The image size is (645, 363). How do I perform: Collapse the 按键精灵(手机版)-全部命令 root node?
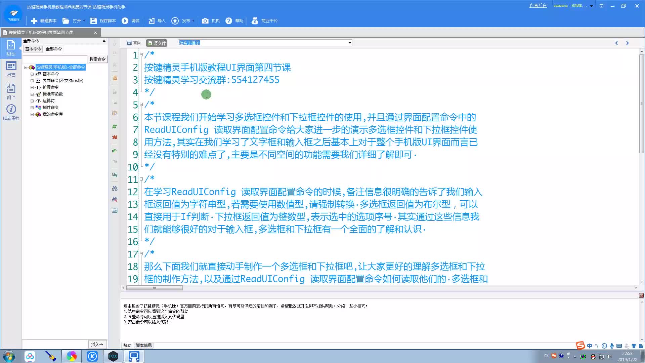(x=26, y=67)
